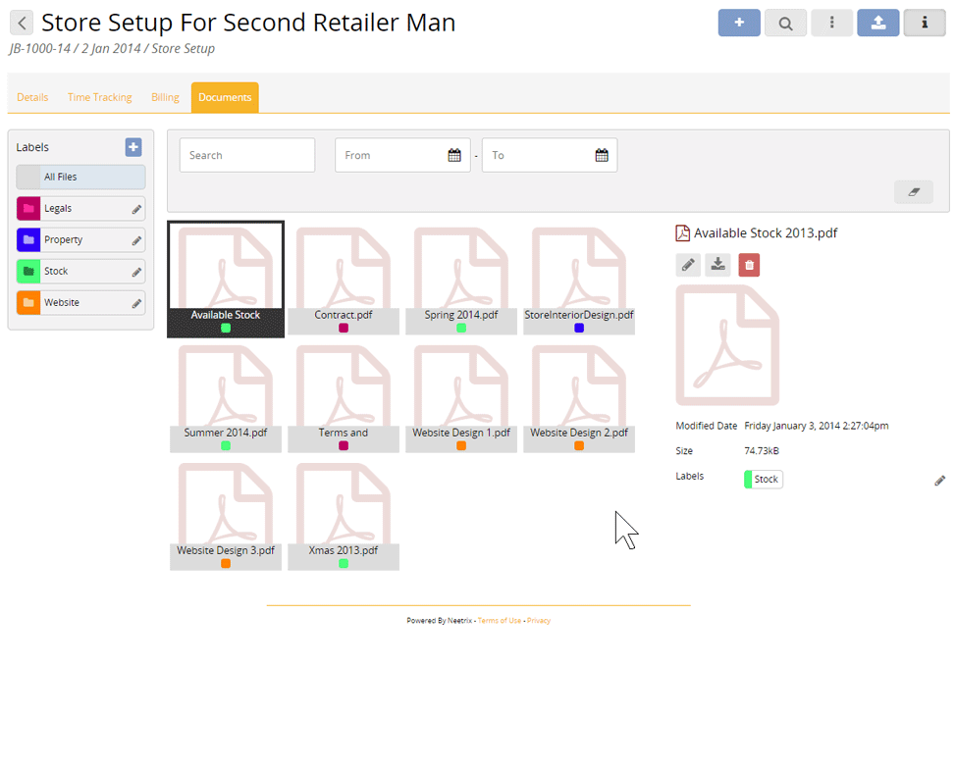Filter documents by Website label

[81, 302]
